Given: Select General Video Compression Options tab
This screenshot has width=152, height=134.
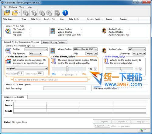Looking at the screenshot, I should click(x=21, y=42).
